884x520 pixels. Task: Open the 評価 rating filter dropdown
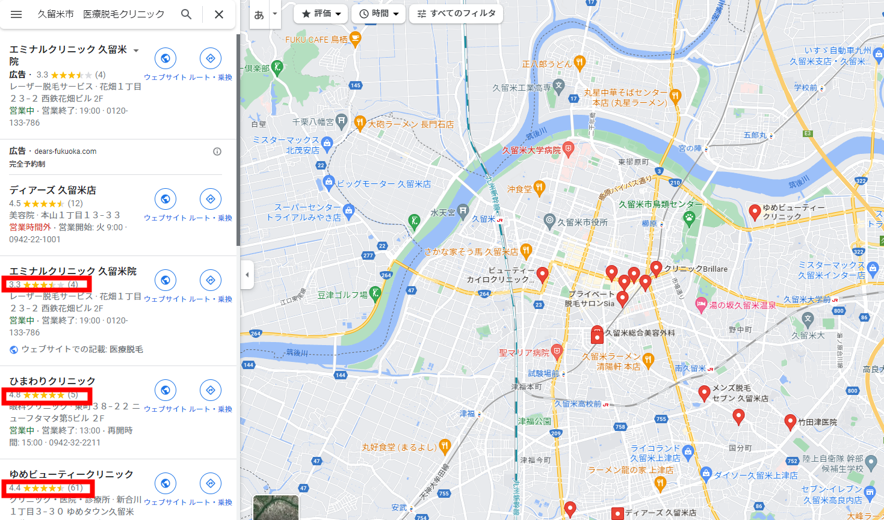[x=321, y=14]
